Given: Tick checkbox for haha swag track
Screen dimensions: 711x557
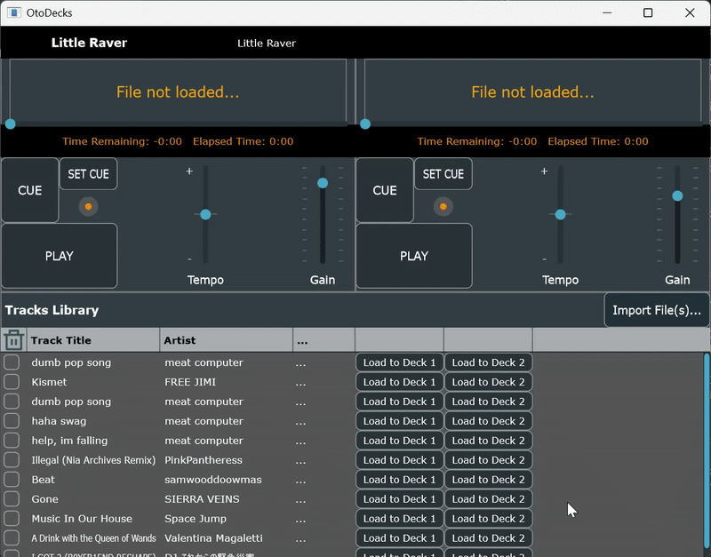Looking at the screenshot, I should pyautogui.click(x=12, y=421).
